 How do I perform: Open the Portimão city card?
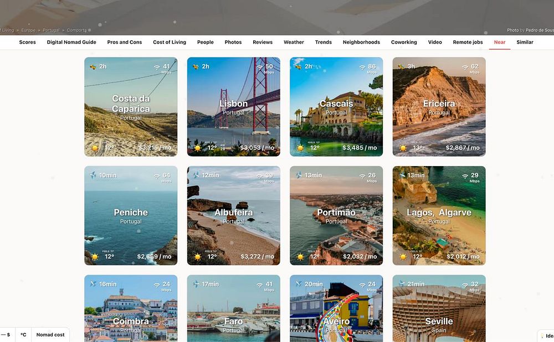[336, 216]
